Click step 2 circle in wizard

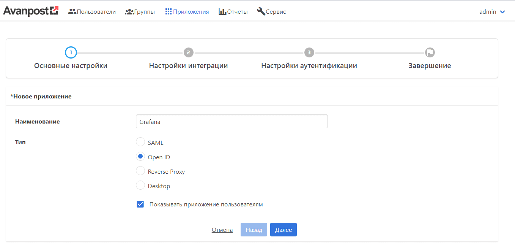click(x=188, y=52)
